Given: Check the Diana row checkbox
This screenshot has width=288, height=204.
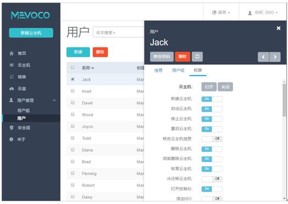Looking at the screenshot, I should (x=73, y=149).
